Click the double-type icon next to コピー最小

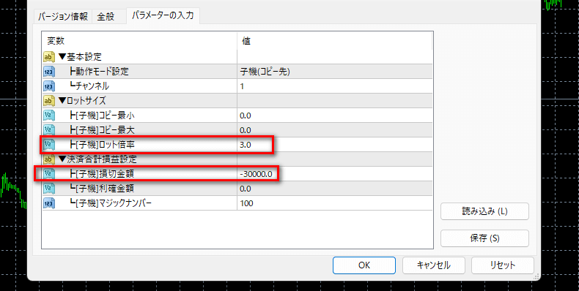pos(49,116)
